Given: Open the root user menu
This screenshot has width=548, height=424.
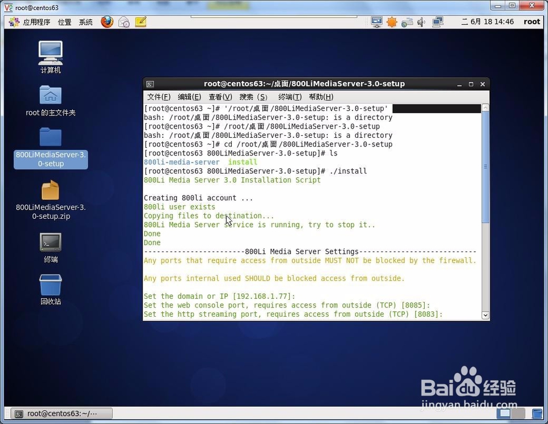Looking at the screenshot, I should pyautogui.click(x=532, y=22).
